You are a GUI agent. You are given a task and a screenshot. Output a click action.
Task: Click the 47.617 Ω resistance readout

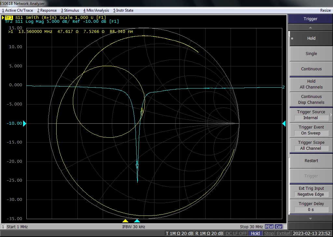click(68, 32)
